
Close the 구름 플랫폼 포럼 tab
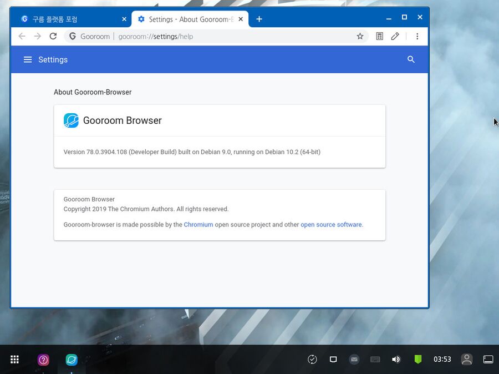124,19
